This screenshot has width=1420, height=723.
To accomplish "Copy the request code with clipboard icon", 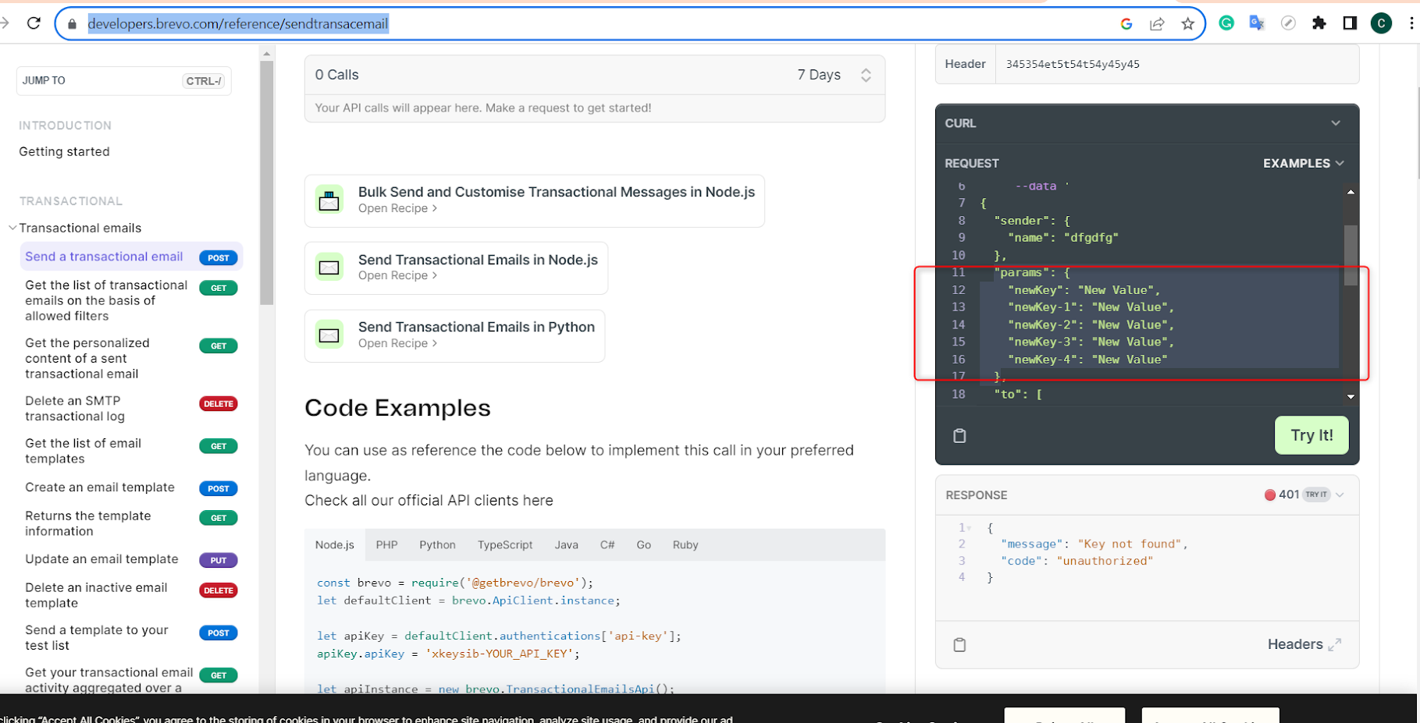I will 959,435.
